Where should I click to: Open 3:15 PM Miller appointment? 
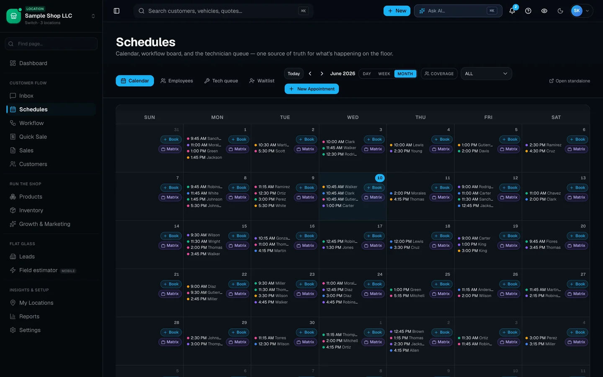click(540, 344)
